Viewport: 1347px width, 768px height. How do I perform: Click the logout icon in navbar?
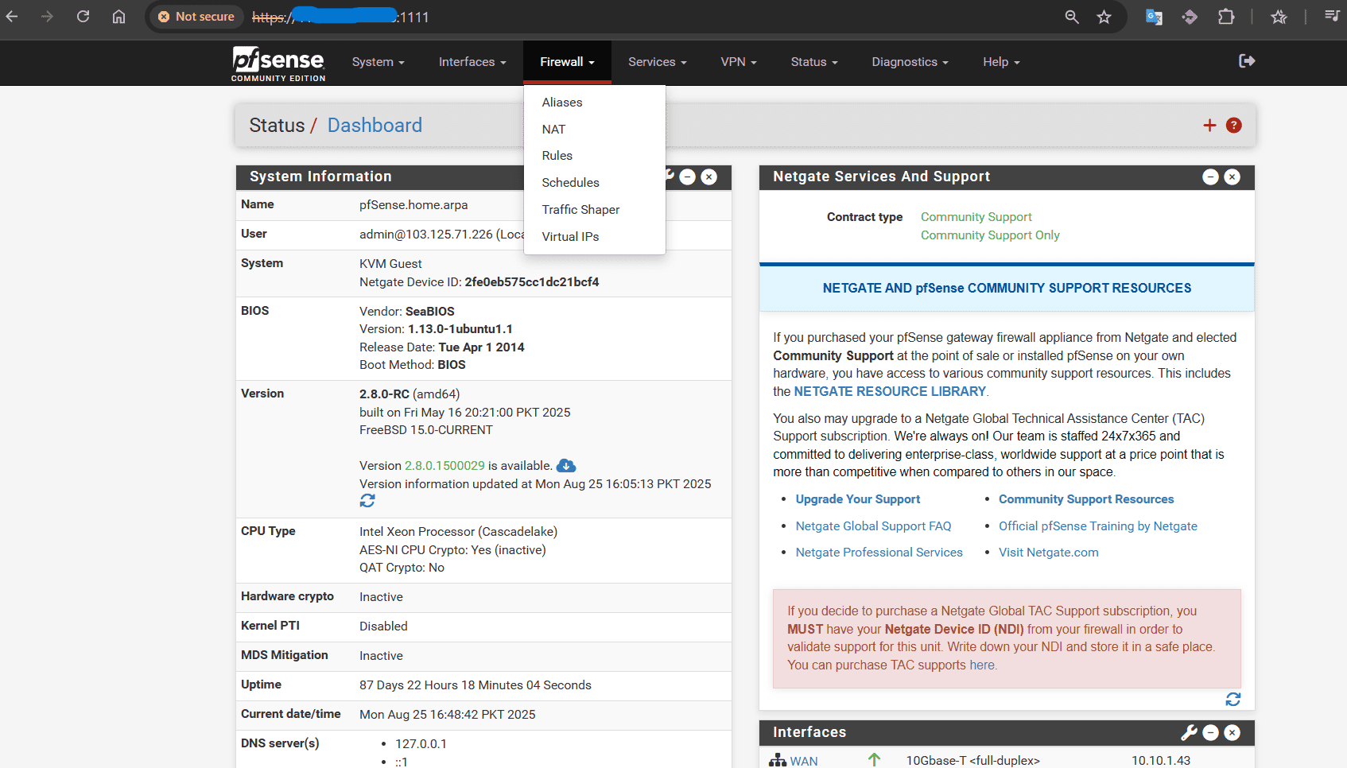click(1247, 61)
